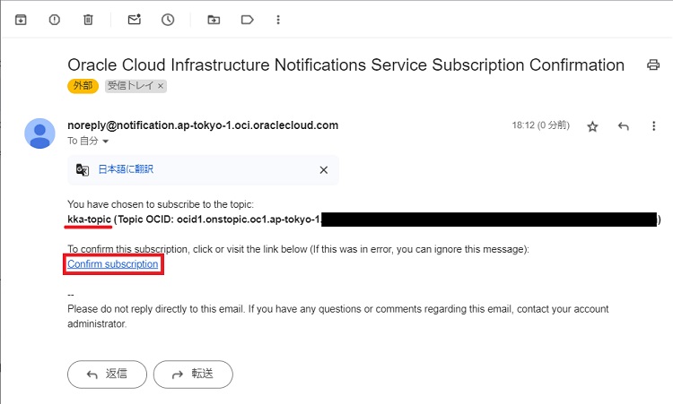Click the sender's profile avatar
Screen dimensions: 673x404
point(39,133)
